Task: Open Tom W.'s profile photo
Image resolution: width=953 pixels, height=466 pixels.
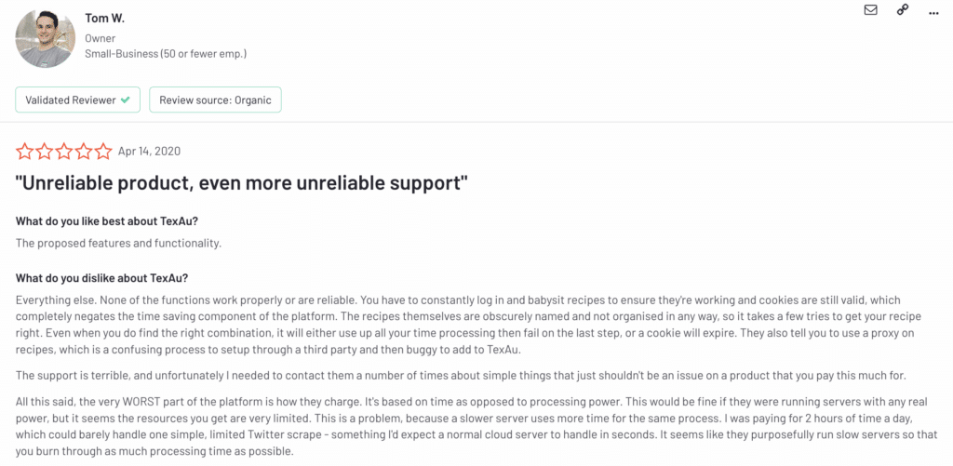Action: pyautogui.click(x=46, y=37)
